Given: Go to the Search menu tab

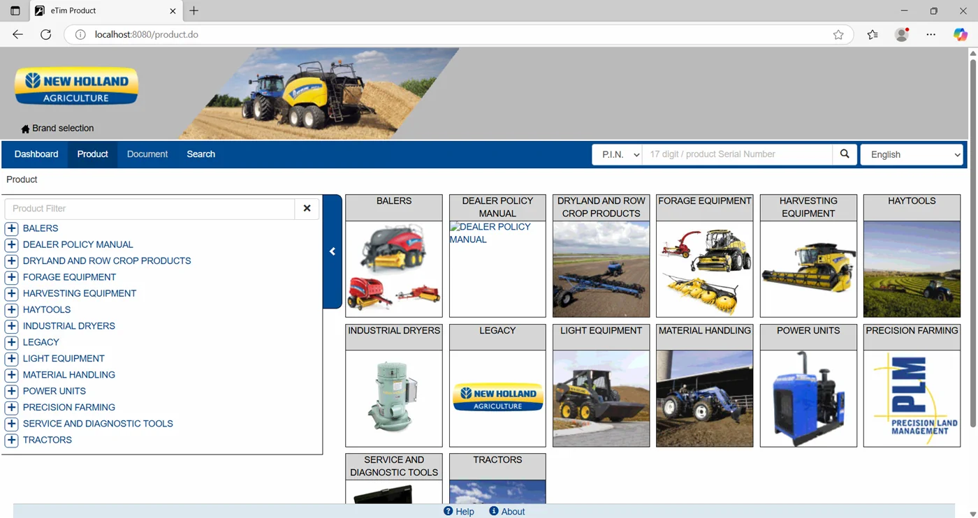Looking at the screenshot, I should 200,154.
